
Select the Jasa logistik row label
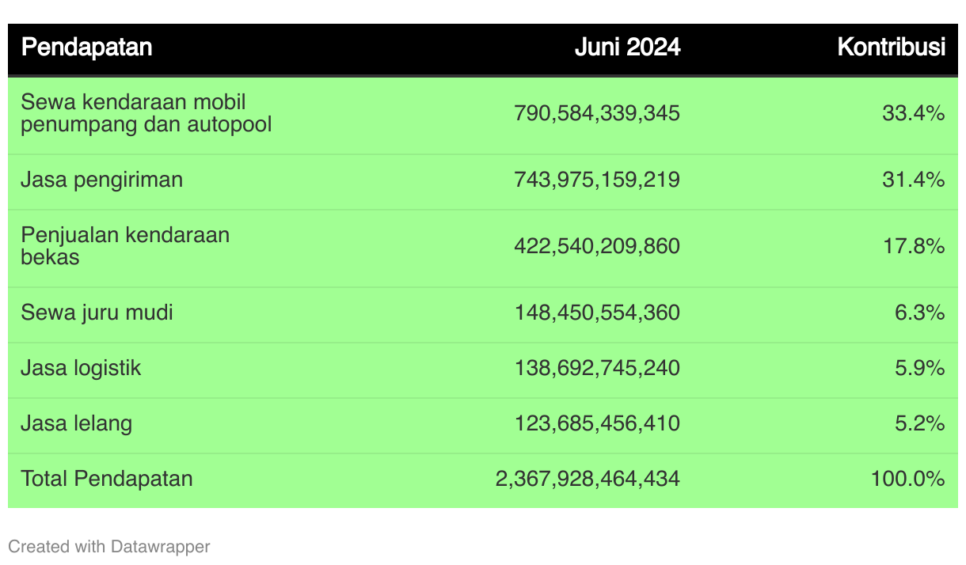coord(81,368)
